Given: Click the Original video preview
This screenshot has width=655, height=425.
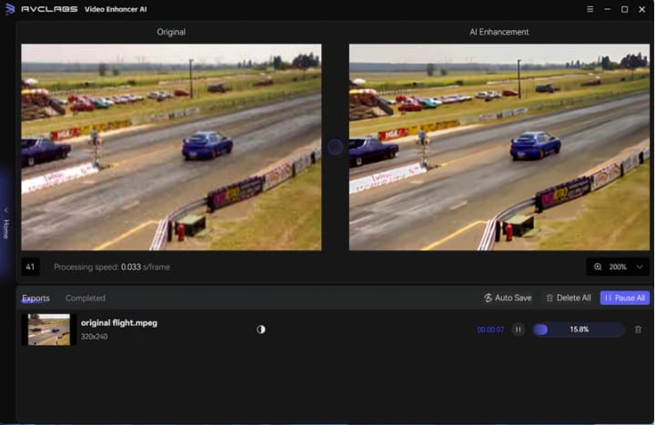Looking at the screenshot, I should 171,147.
